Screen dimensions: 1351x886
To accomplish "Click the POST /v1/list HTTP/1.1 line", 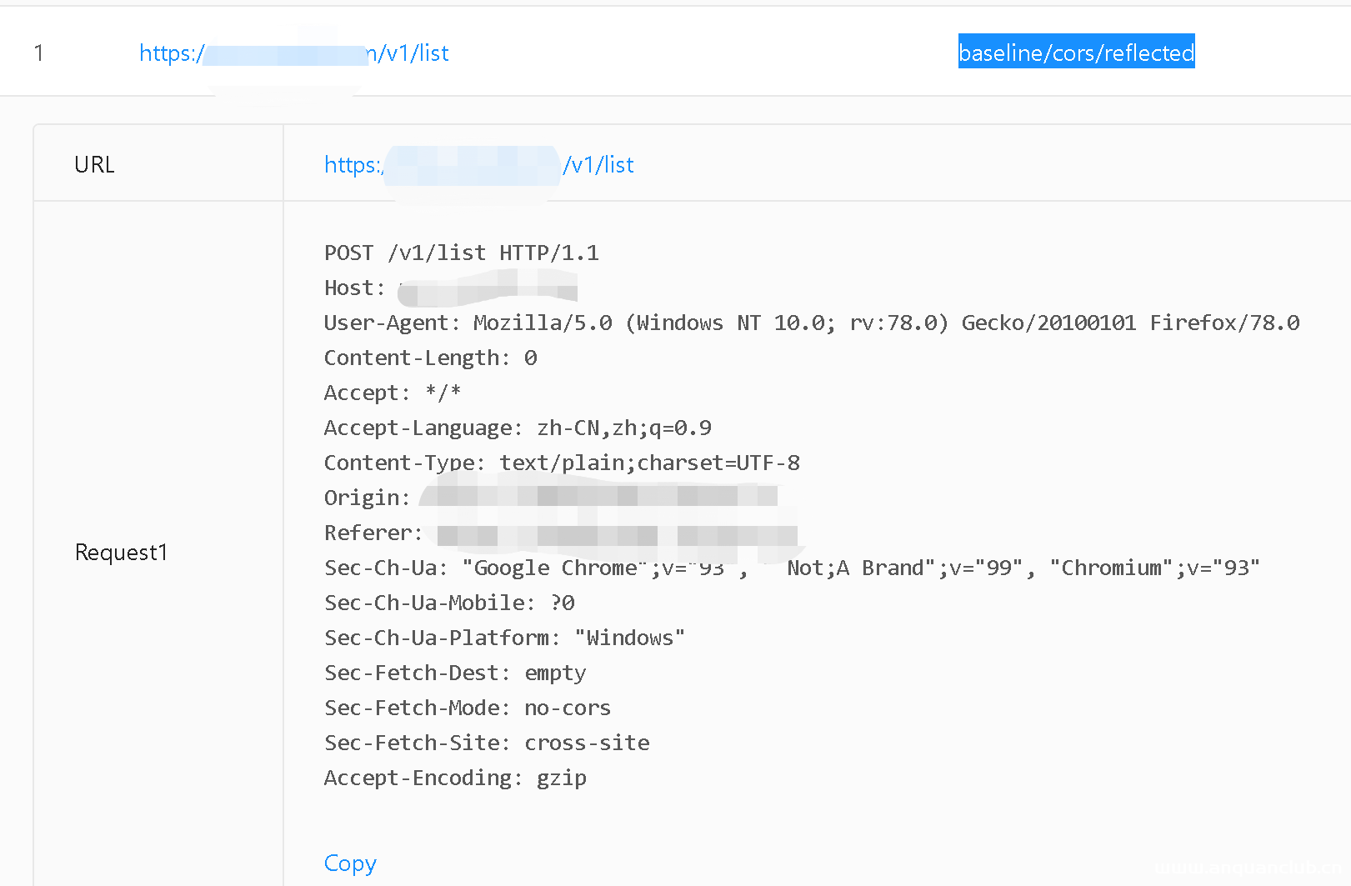I will tap(461, 253).
